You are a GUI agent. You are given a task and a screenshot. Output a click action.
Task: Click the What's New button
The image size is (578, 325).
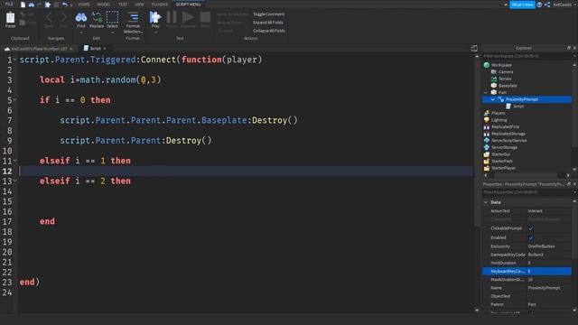(x=522, y=5)
